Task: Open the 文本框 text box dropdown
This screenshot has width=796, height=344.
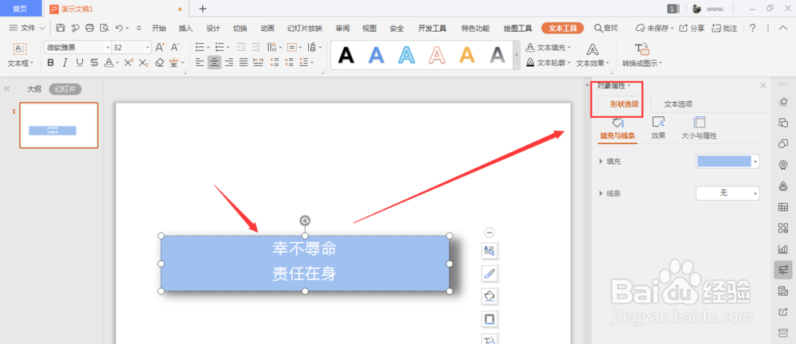Action: coord(21,64)
